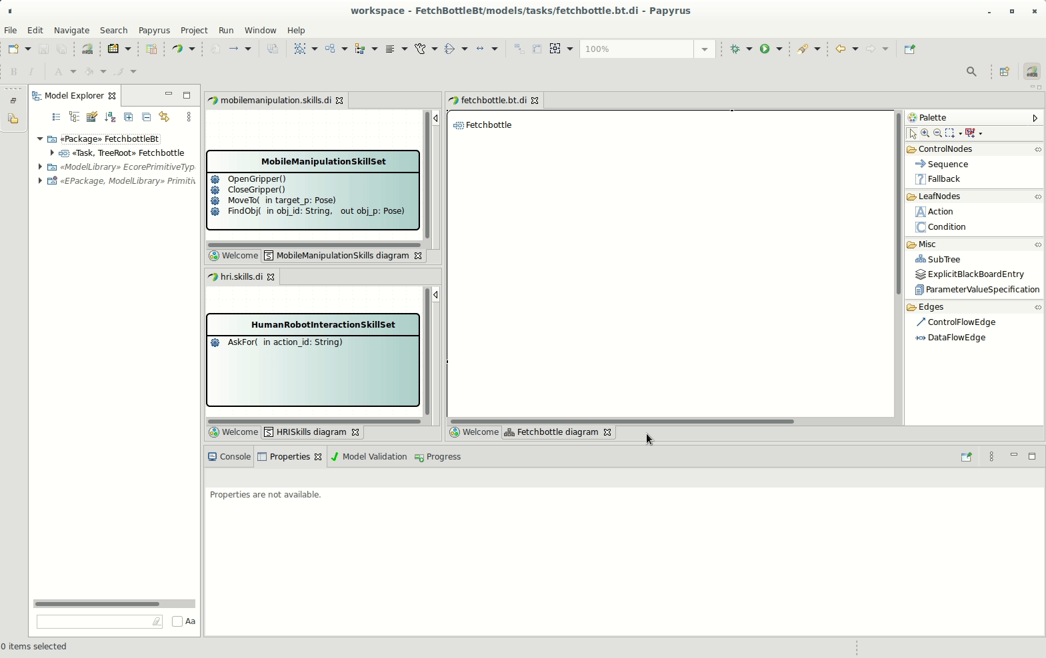Select the Condition leaf node tool
The image size is (1046, 658).
(946, 227)
